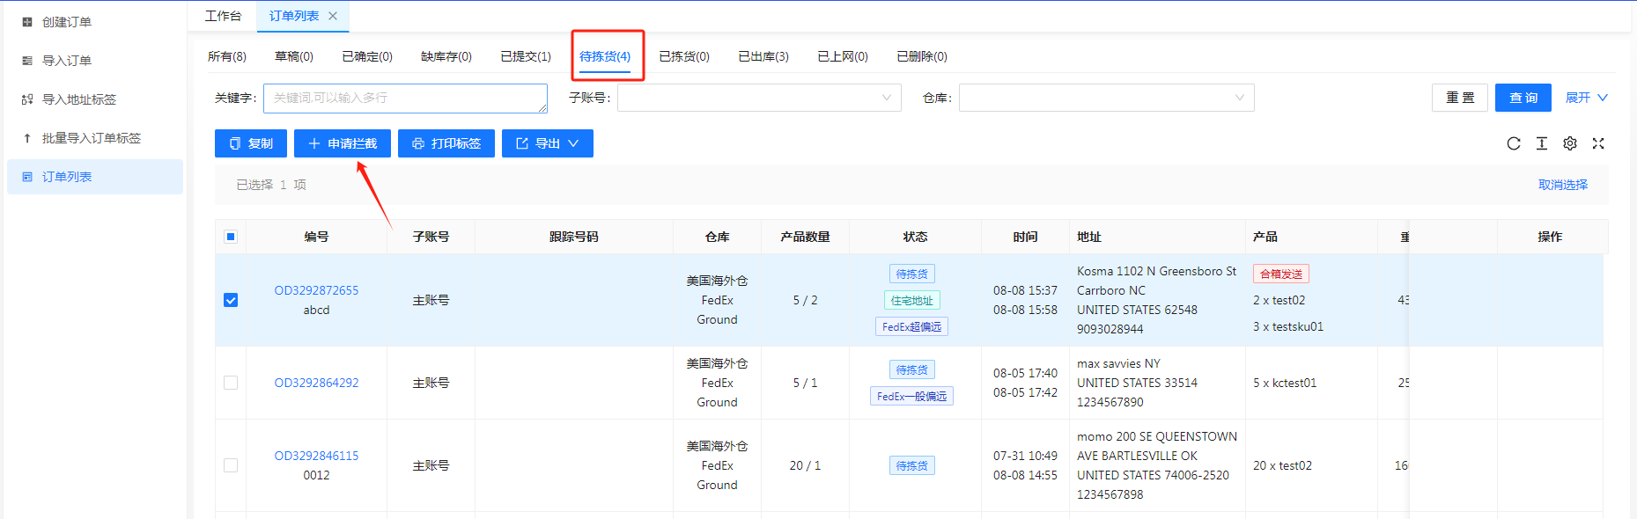1637x519 pixels.
Task: Open the 子账号 dropdown
Action: (x=758, y=98)
